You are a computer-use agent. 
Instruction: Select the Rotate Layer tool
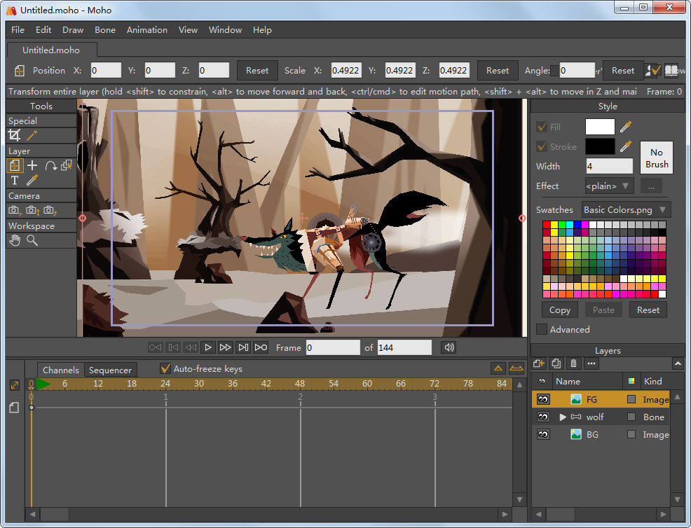pyautogui.click(x=50, y=166)
